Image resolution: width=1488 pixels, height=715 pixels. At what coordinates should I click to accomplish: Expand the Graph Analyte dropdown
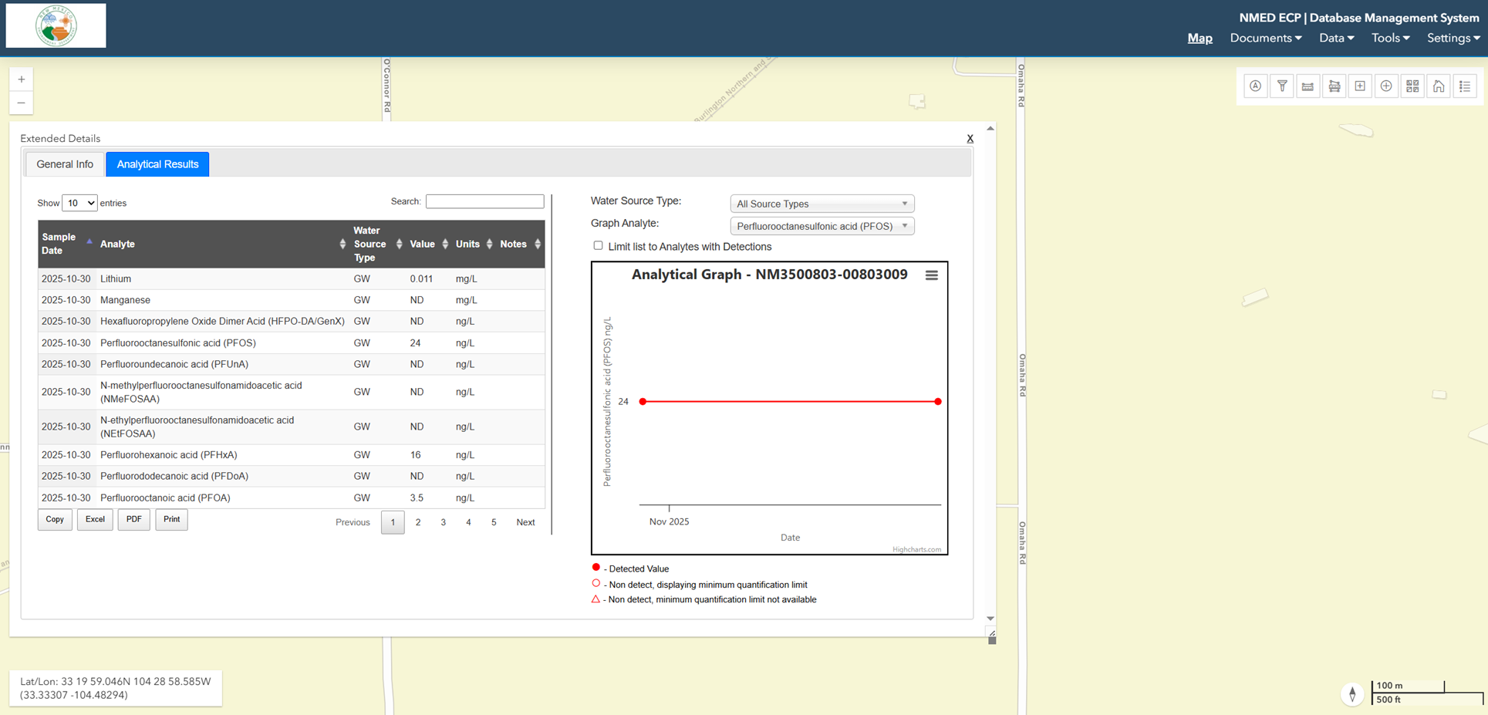[x=822, y=226]
